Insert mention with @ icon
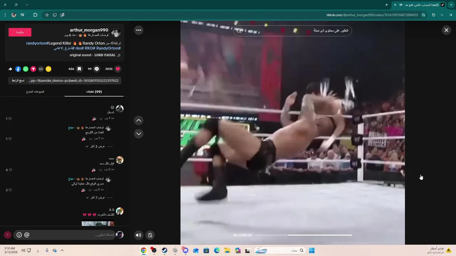The width and height of the screenshot is (456, 256). pos(27,235)
